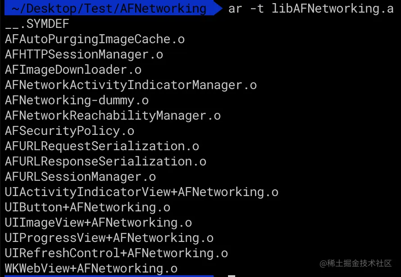The width and height of the screenshot is (401, 277).
Task: Select the __.SYMDEF output line
Action: coord(37,24)
